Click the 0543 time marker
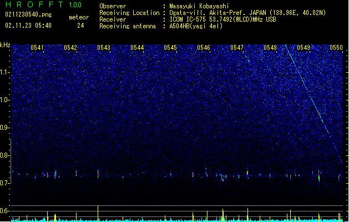This screenshot has width=349, height=222. (x=104, y=48)
